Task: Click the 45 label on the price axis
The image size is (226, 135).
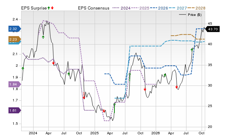Action: 210,24
